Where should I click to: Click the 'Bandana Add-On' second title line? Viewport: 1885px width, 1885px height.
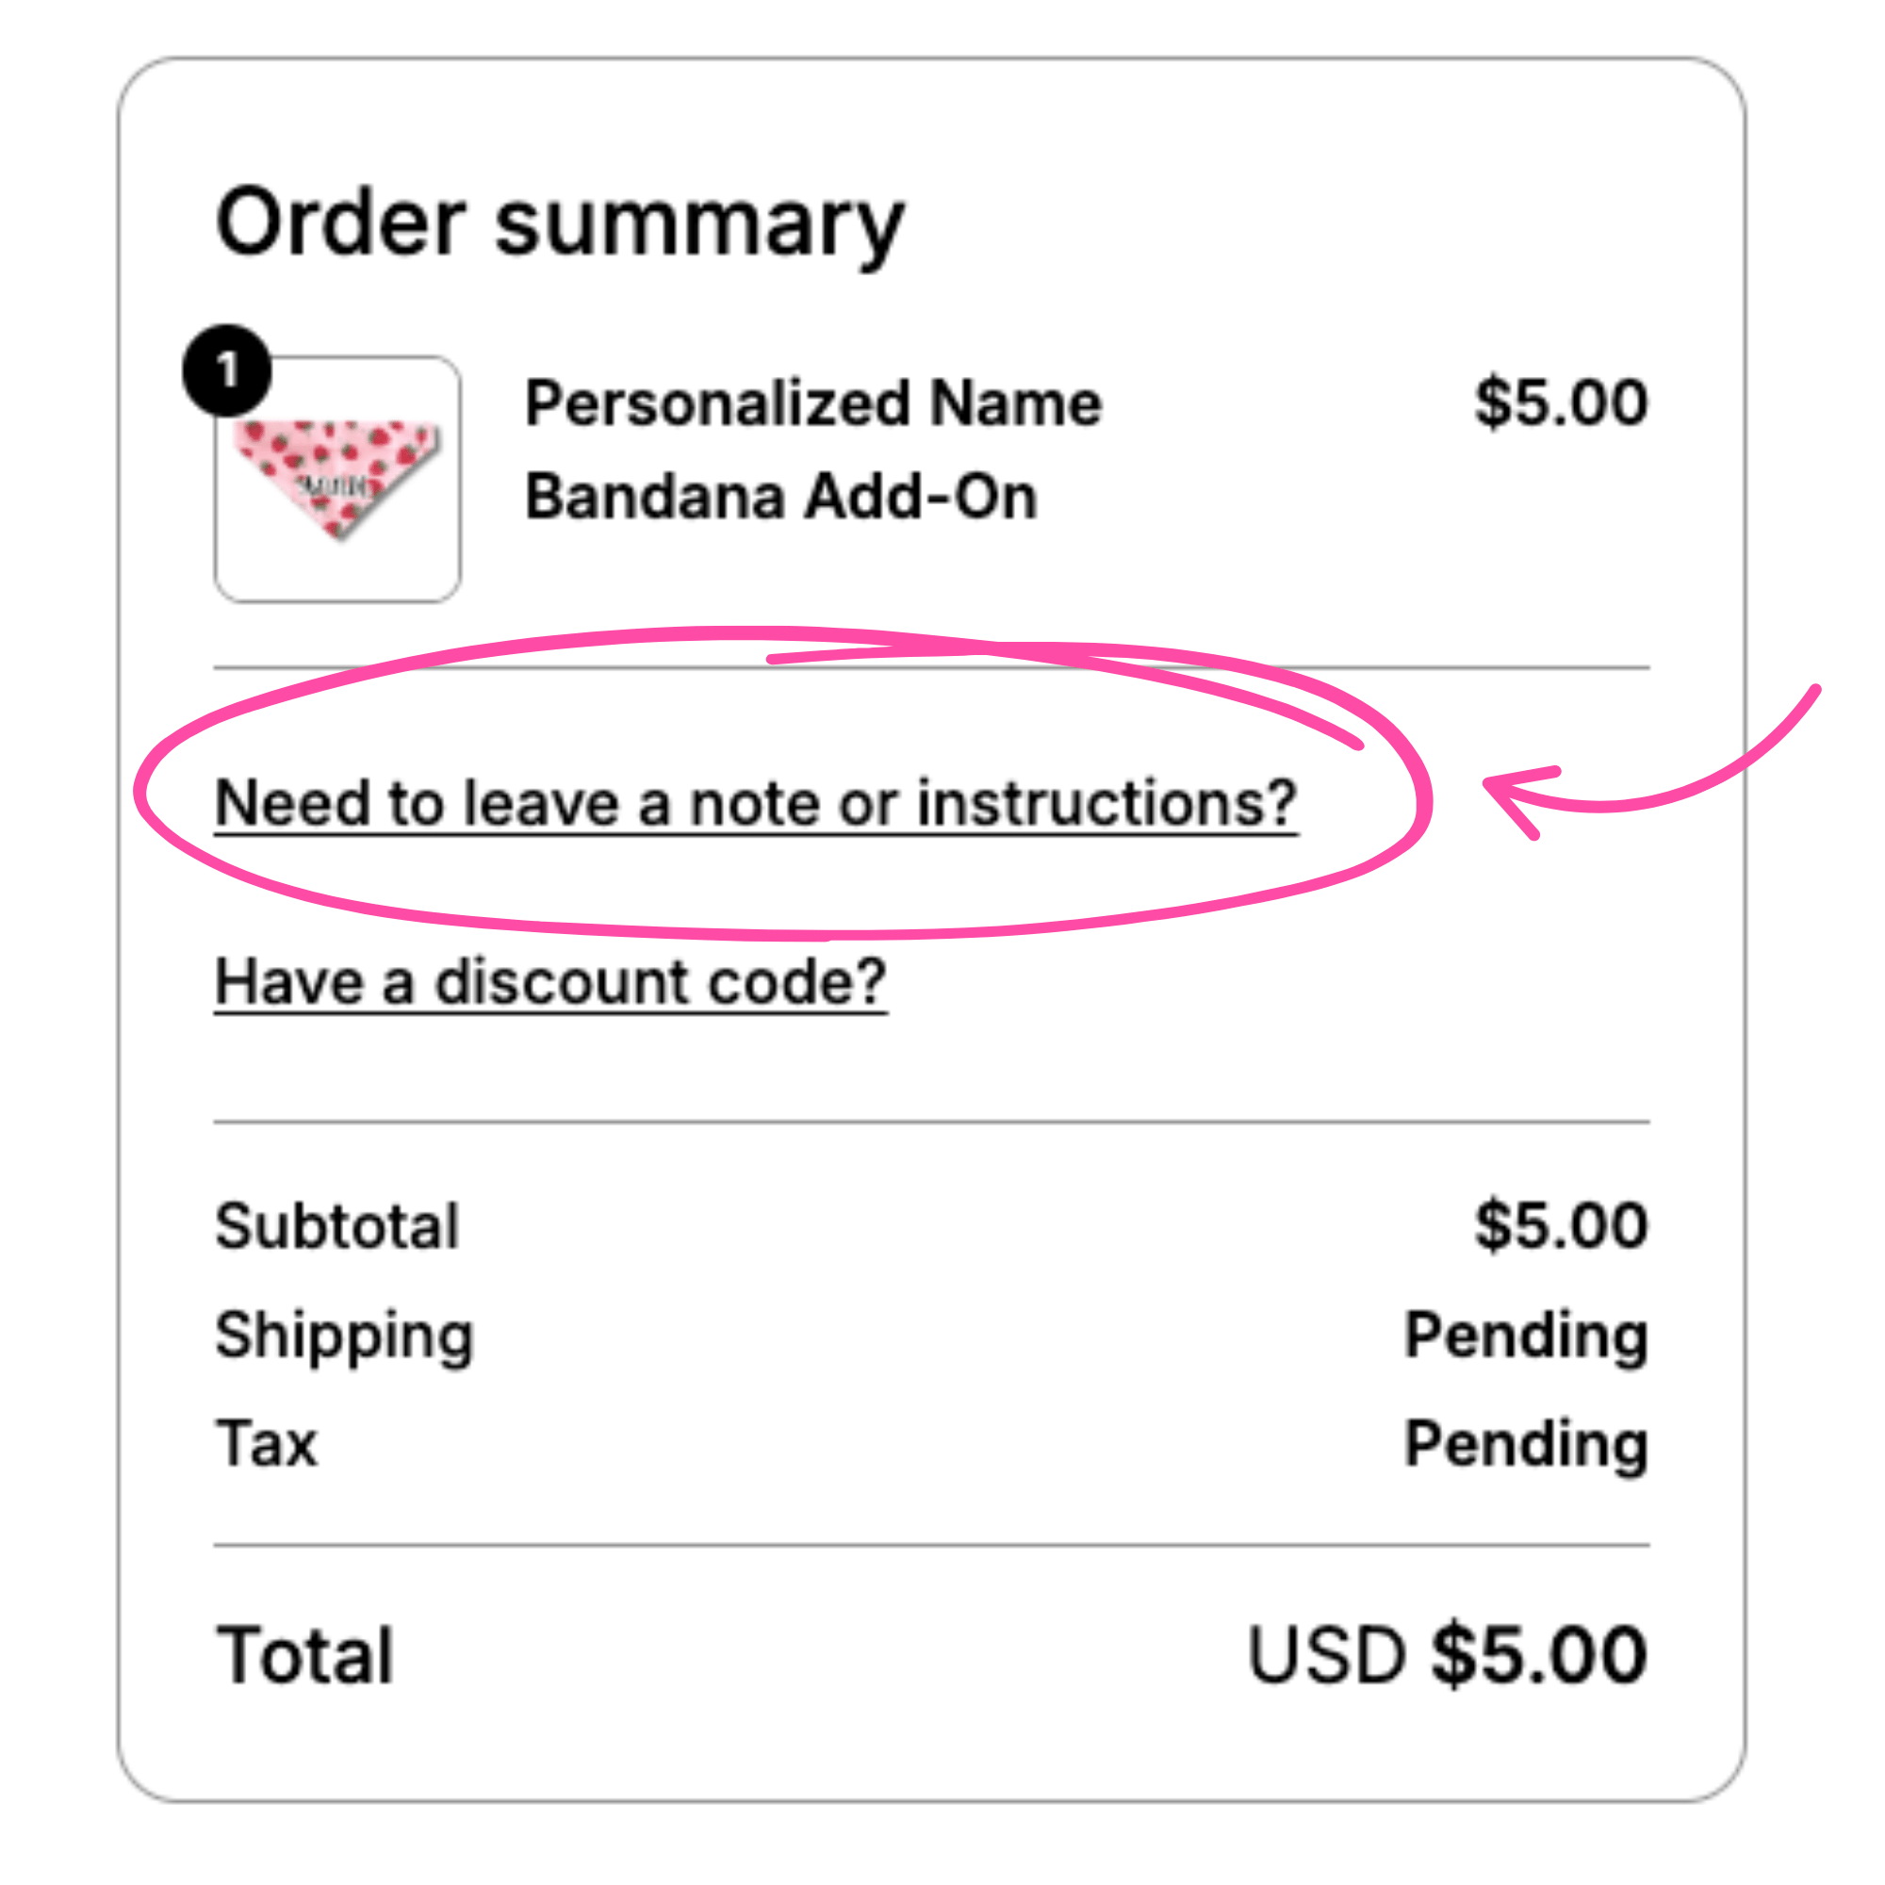tap(780, 497)
